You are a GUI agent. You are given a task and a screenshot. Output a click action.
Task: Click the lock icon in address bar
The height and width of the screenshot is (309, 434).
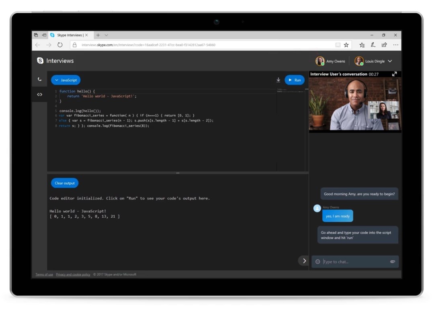click(x=74, y=45)
